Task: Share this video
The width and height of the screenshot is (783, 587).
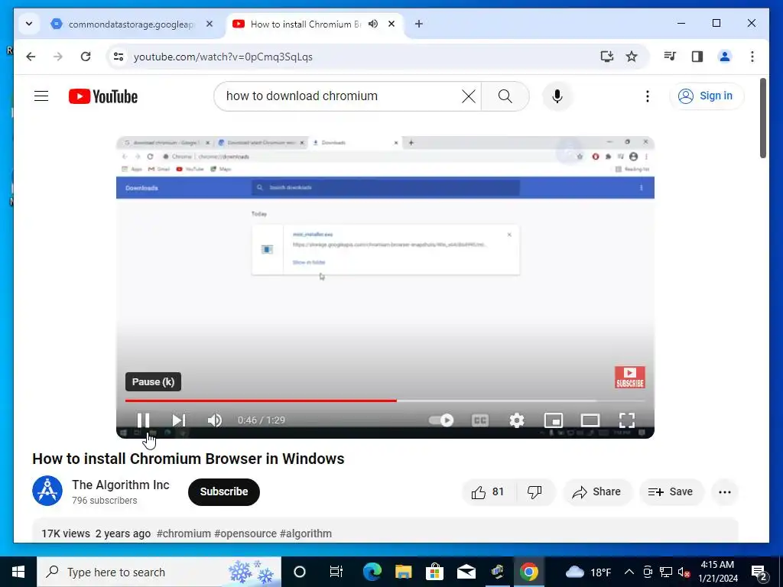Action: tap(597, 492)
